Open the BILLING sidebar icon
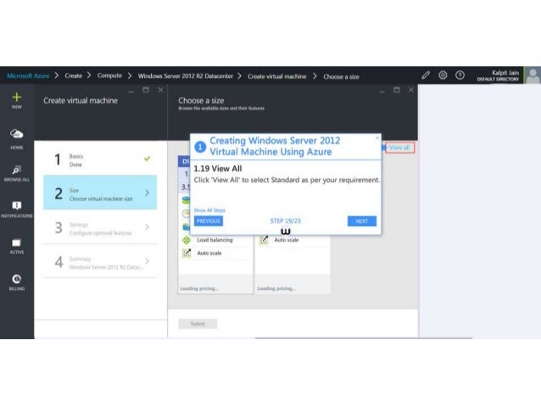Screen dimensions: 541x406 point(17,279)
